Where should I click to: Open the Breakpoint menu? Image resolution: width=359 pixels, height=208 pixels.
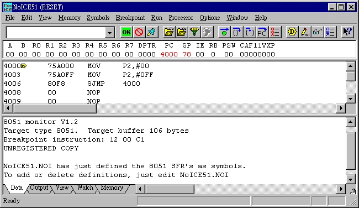click(x=130, y=18)
